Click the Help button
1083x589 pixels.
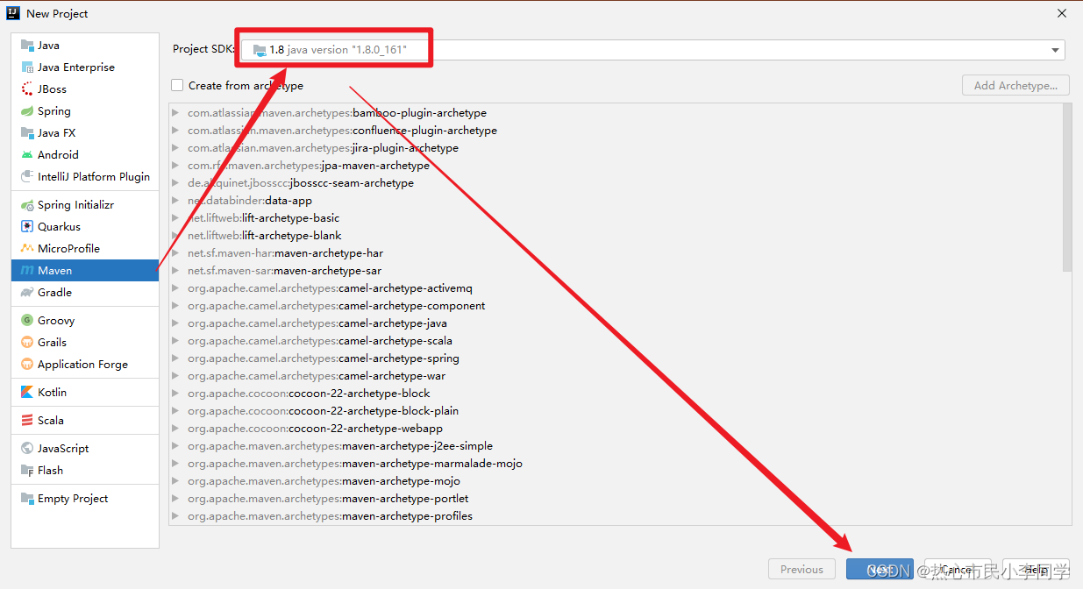coord(1036,570)
